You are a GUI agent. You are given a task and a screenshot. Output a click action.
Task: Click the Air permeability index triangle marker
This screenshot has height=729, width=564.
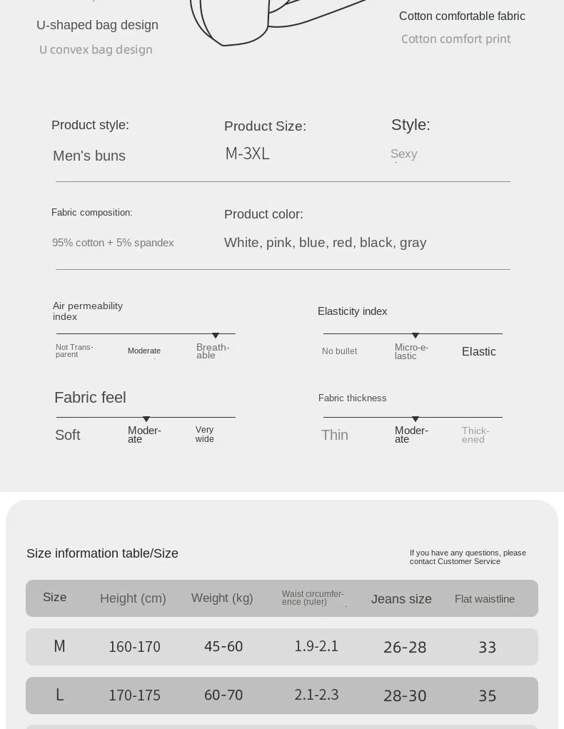(x=216, y=336)
